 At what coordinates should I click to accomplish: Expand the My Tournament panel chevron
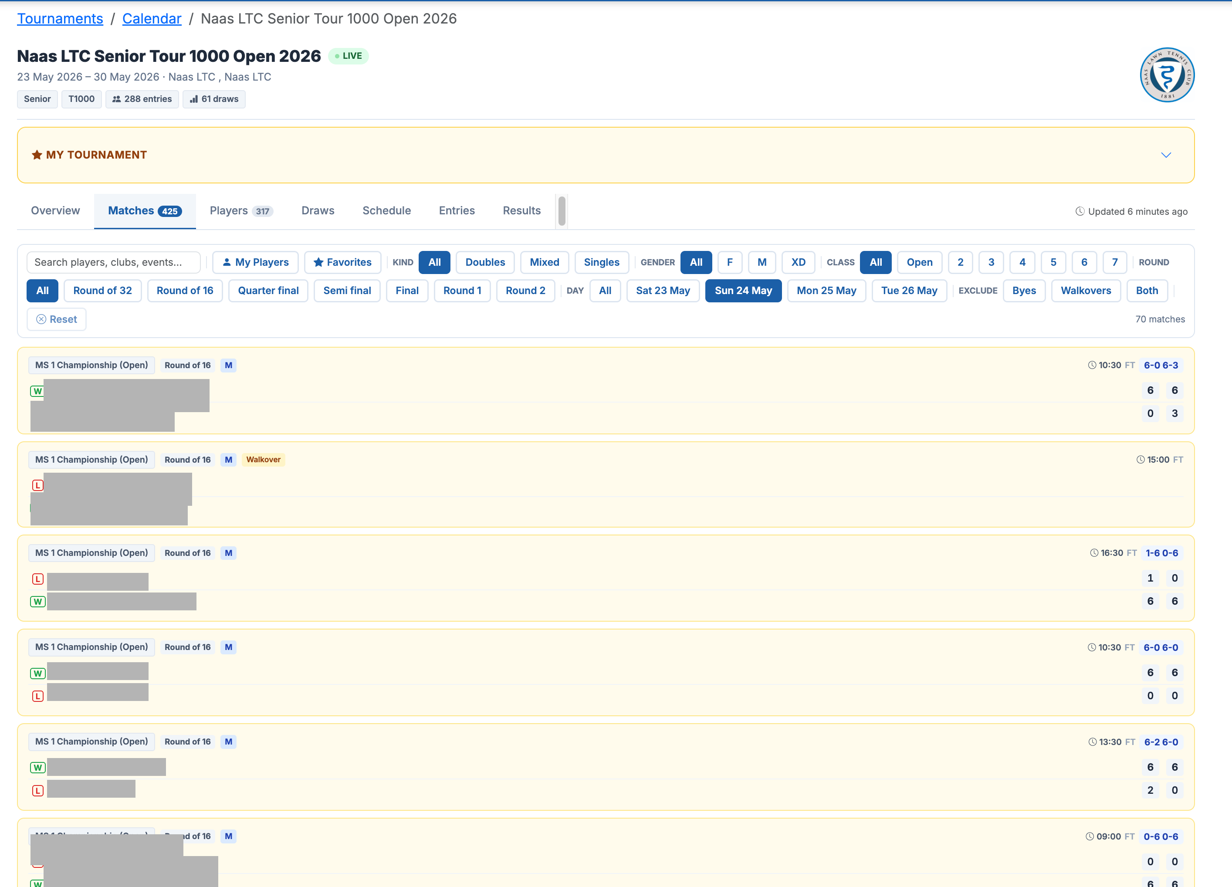[x=1166, y=155]
